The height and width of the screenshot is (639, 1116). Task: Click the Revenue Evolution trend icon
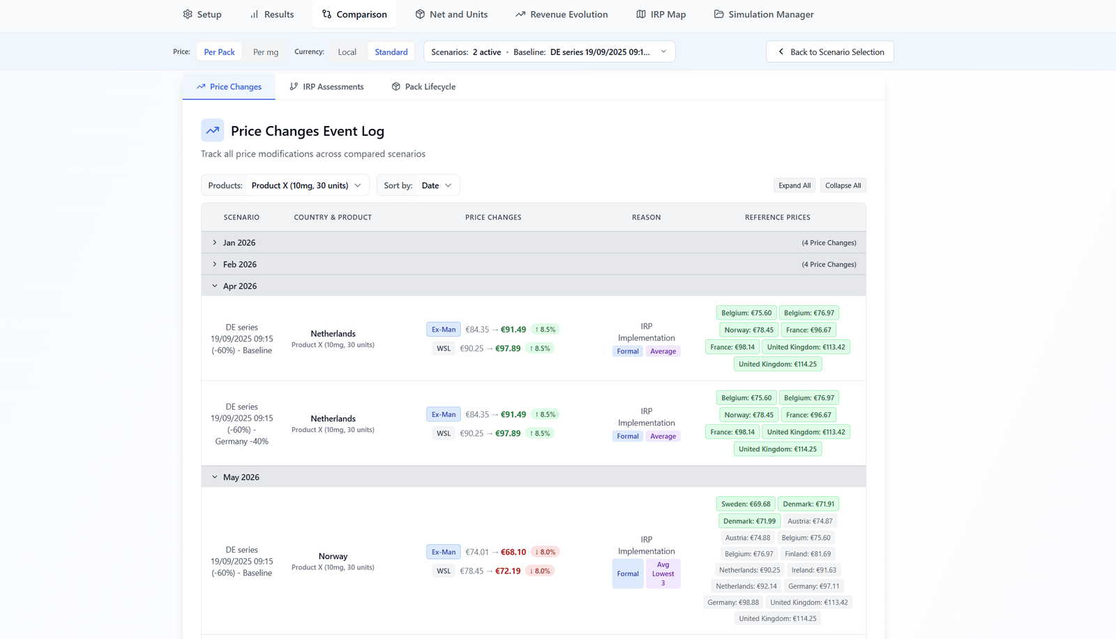tap(520, 14)
